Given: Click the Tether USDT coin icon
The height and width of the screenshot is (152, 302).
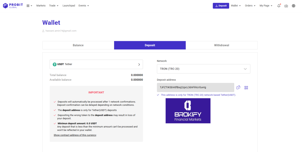Looking at the screenshot, I should [55, 64].
